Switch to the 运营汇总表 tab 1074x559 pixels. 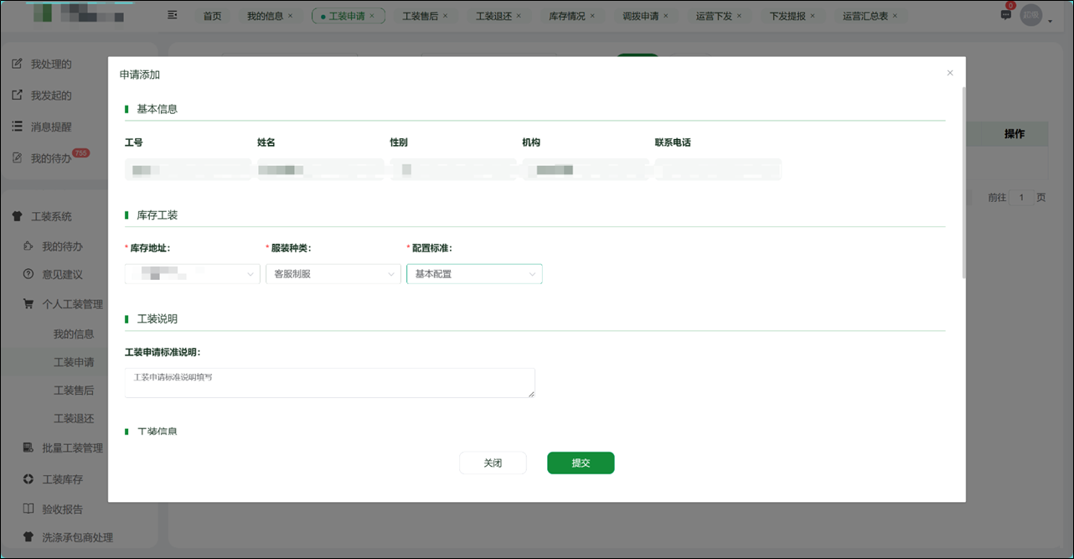(865, 16)
